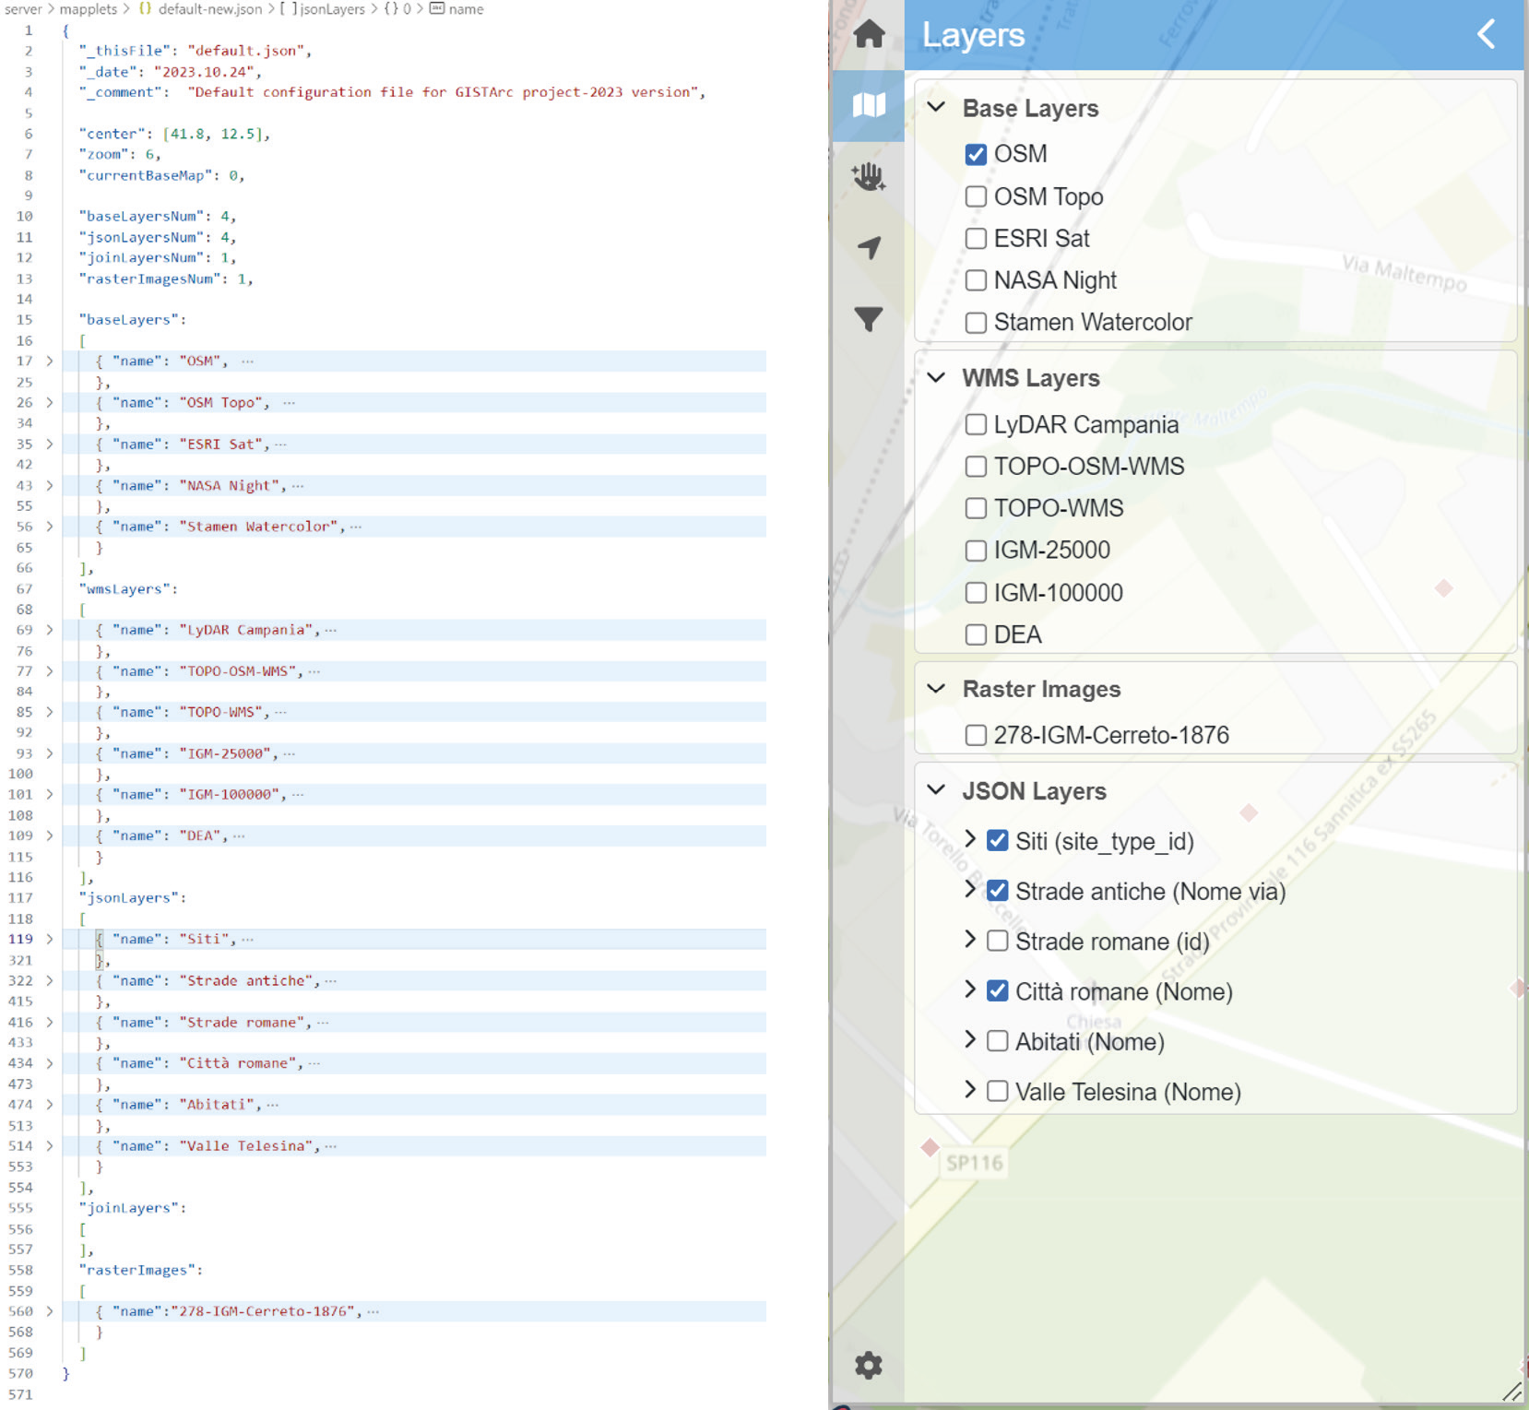Image resolution: width=1529 pixels, height=1410 pixels.
Task: Expand the Città romane layer arrow
Action: pyautogui.click(x=970, y=989)
